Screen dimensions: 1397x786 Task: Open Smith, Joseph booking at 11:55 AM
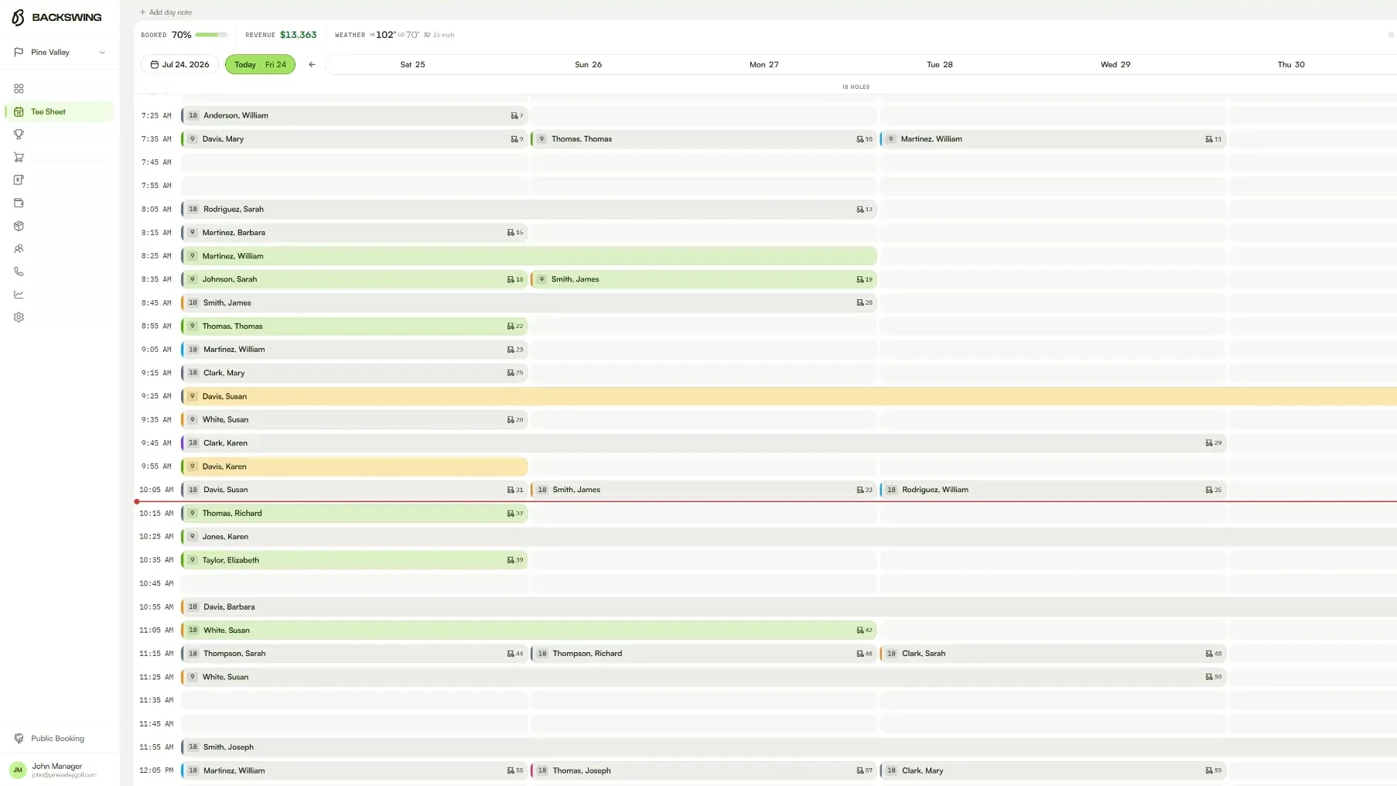[x=789, y=747]
